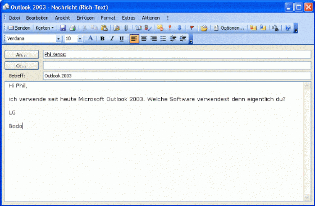Screen dimensions: 315x206
Task: Toggle underline formatting
Action: click(121, 39)
